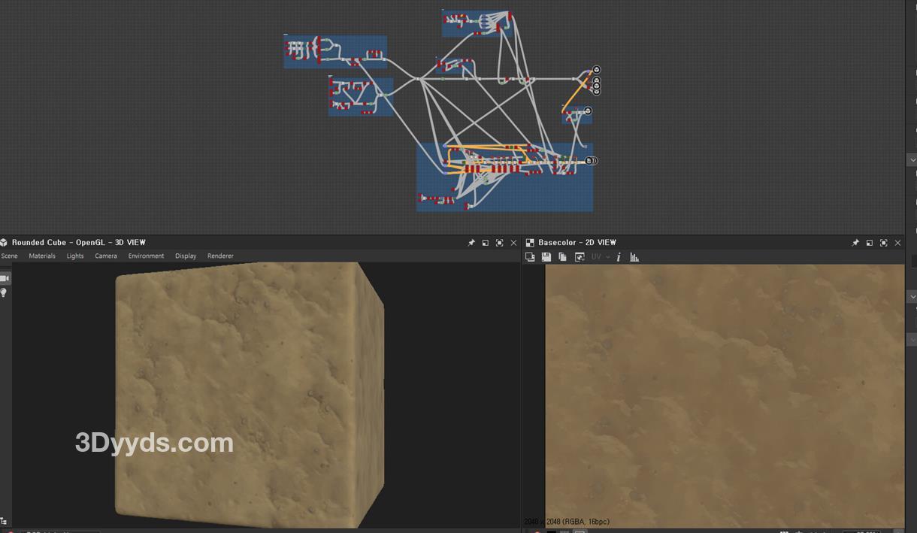Click the save image icon in 2D view
Image resolution: width=917 pixels, height=533 pixels.
[x=546, y=257]
